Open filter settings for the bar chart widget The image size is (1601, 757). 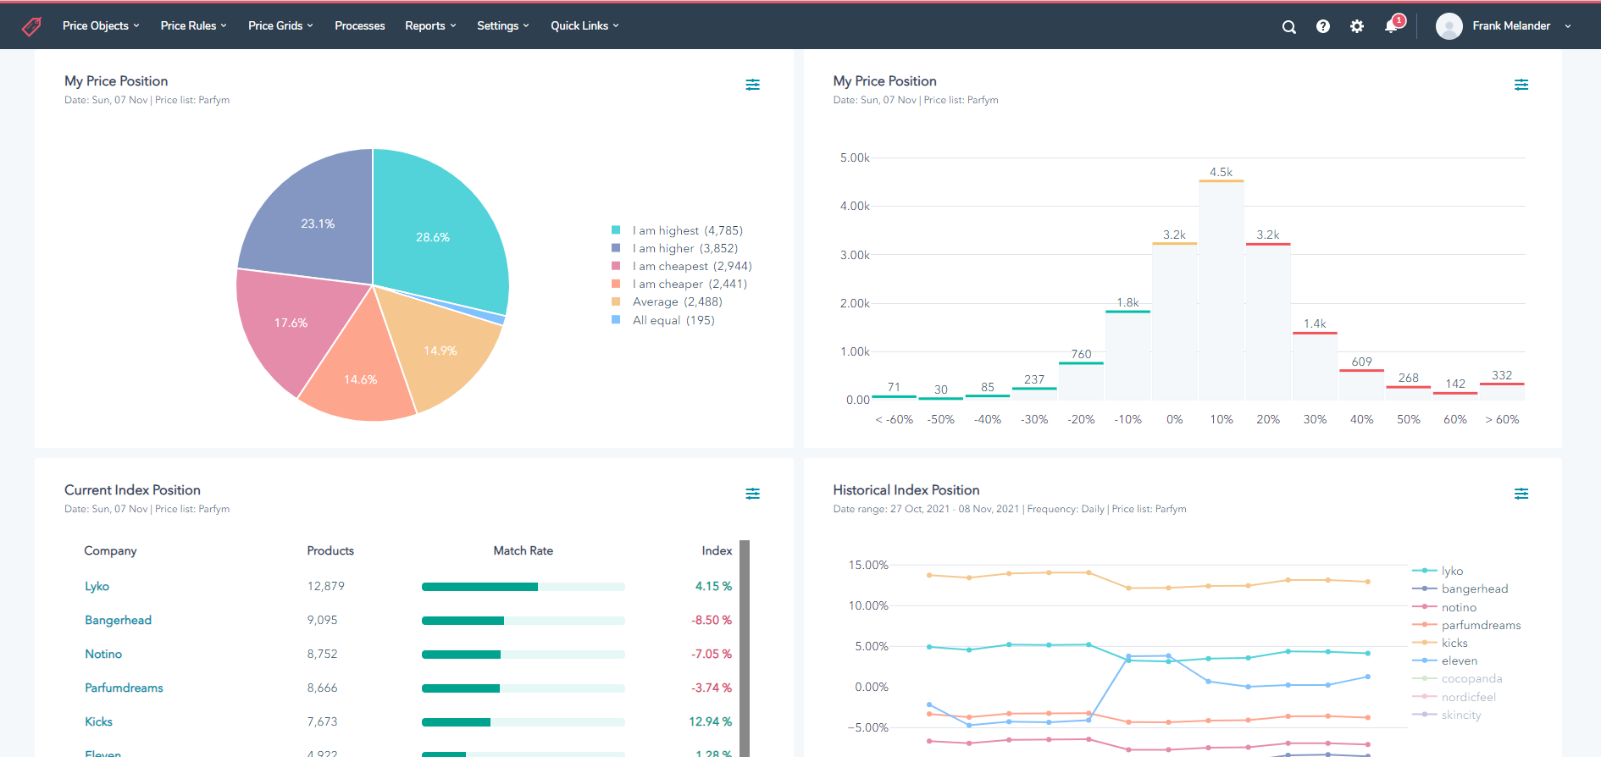click(x=1521, y=85)
